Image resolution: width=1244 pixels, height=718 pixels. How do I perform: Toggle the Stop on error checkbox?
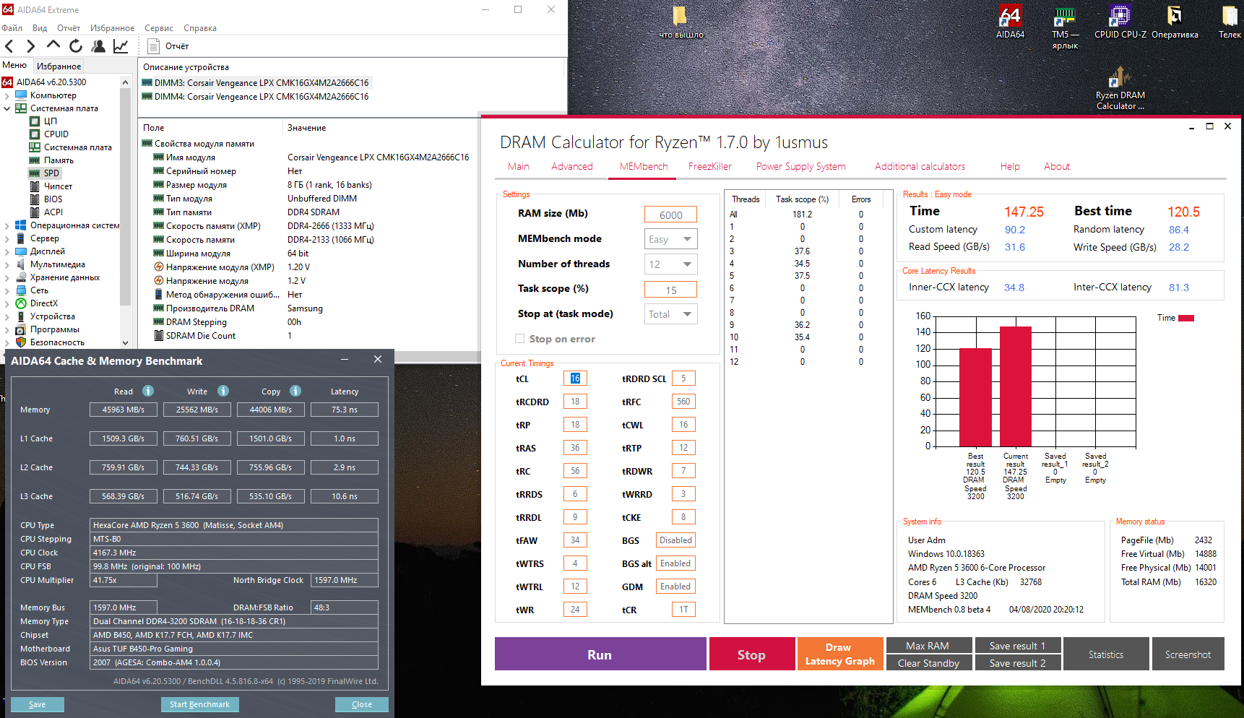pyautogui.click(x=519, y=339)
